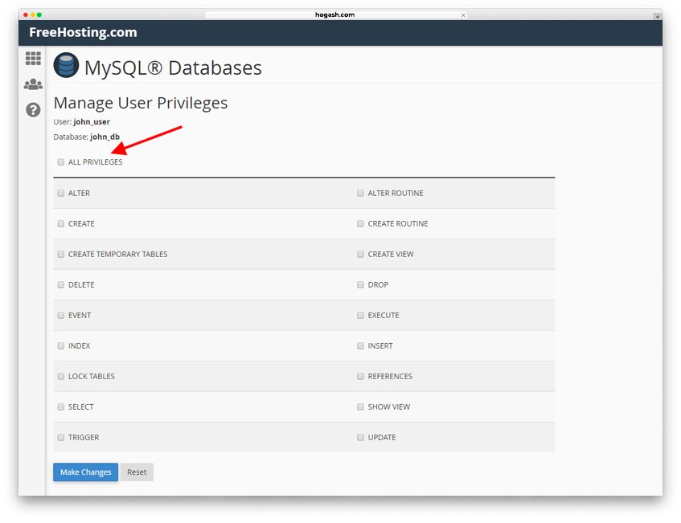681x523 pixels.
Task: Tick the INSERT privilege checkbox
Action: click(360, 345)
